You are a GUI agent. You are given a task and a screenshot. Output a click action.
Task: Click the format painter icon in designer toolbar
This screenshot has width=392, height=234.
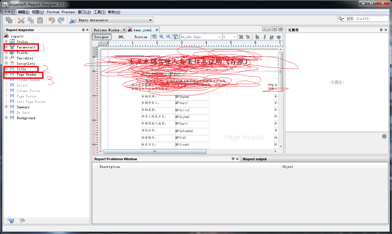pos(176,37)
